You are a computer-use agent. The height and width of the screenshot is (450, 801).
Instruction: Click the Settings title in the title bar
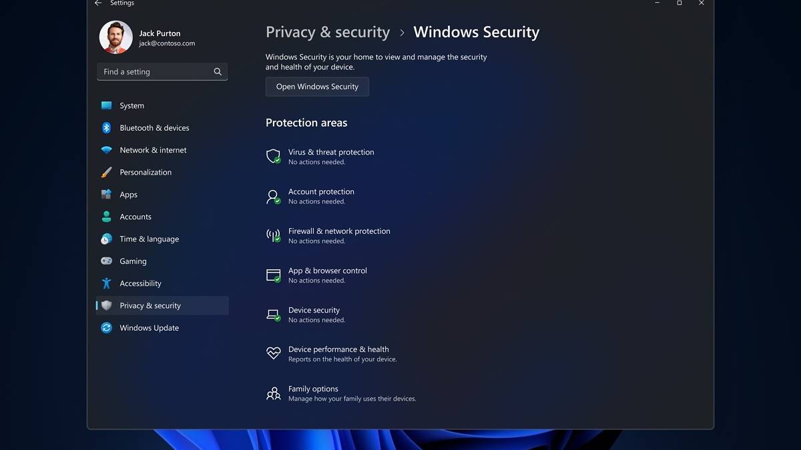(122, 3)
